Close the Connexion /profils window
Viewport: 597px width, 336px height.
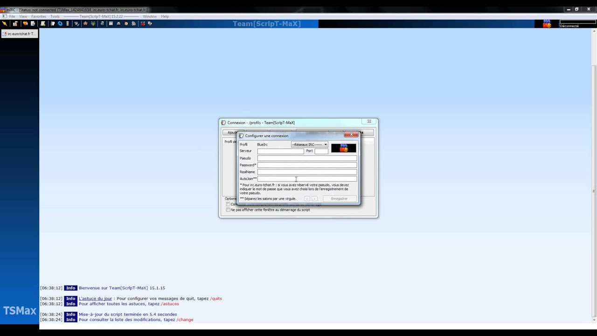369,121
